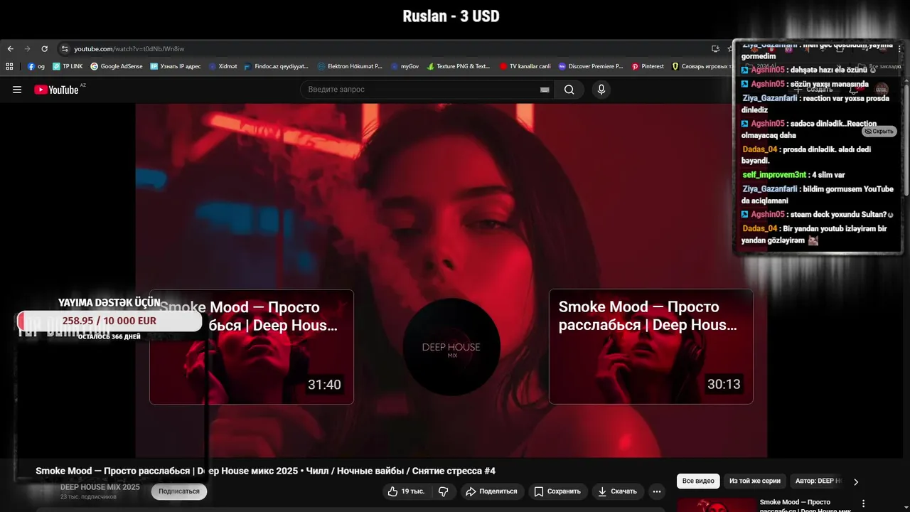Open the Texture PNG & Text bookmark
This screenshot has width=910, height=512.
pos(459,66)
